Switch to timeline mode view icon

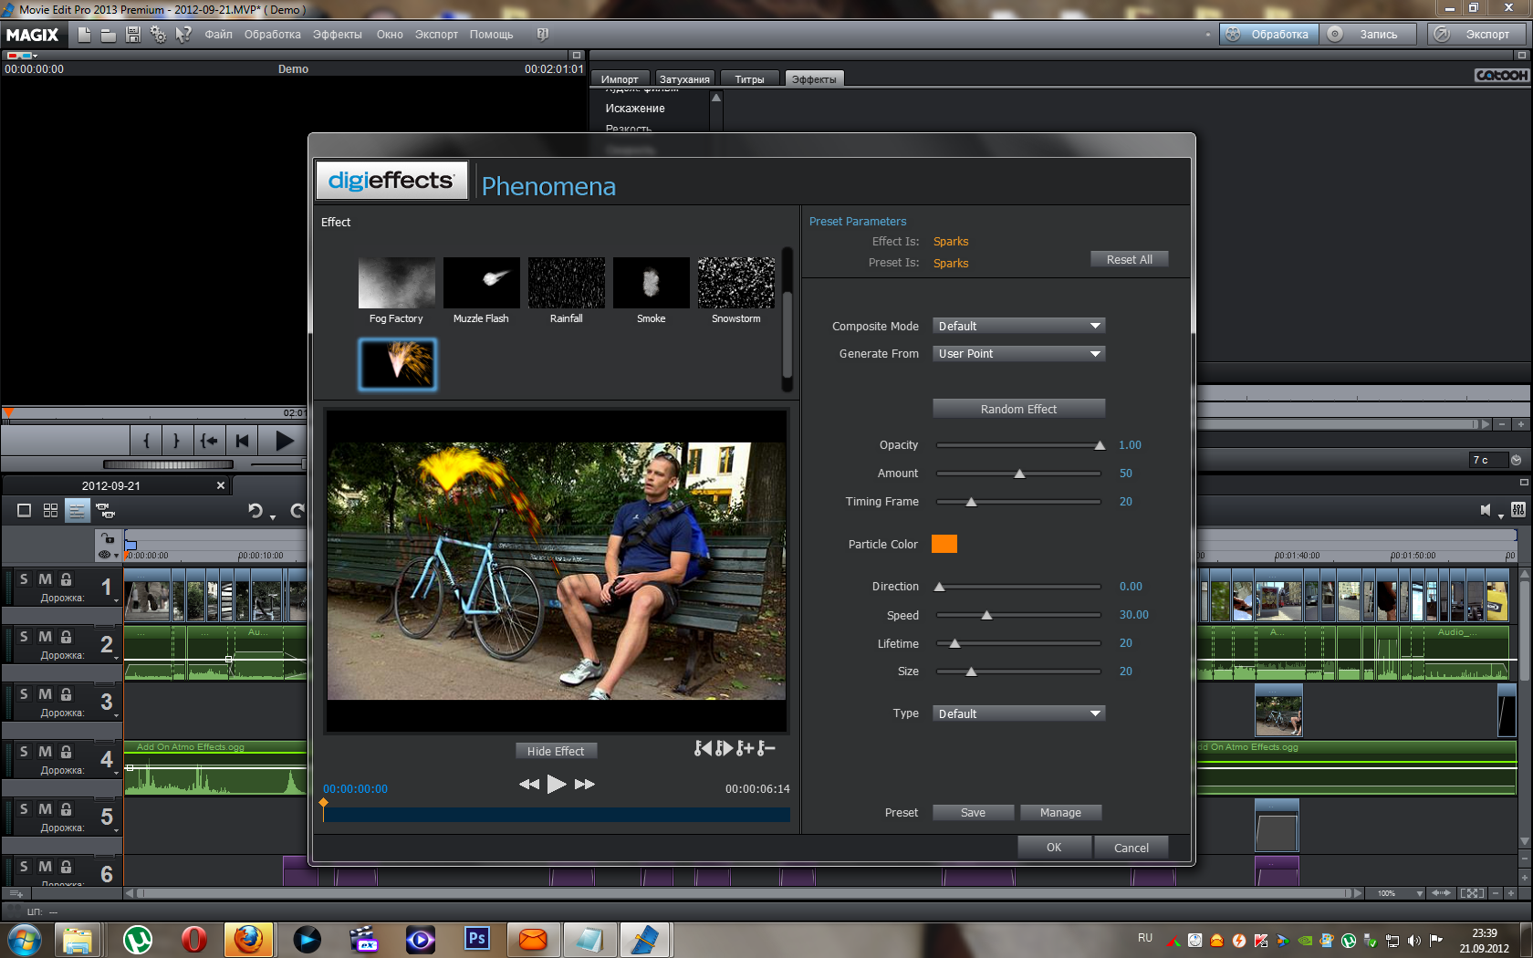point(77,511)
